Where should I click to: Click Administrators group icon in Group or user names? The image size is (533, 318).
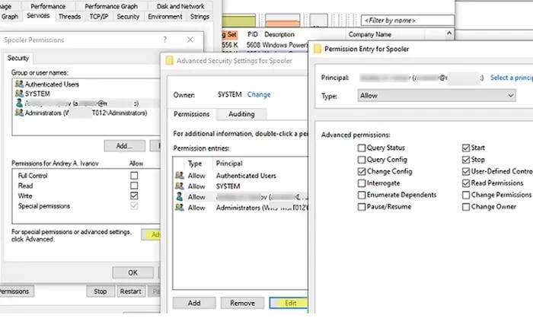[x=18, y=112]
